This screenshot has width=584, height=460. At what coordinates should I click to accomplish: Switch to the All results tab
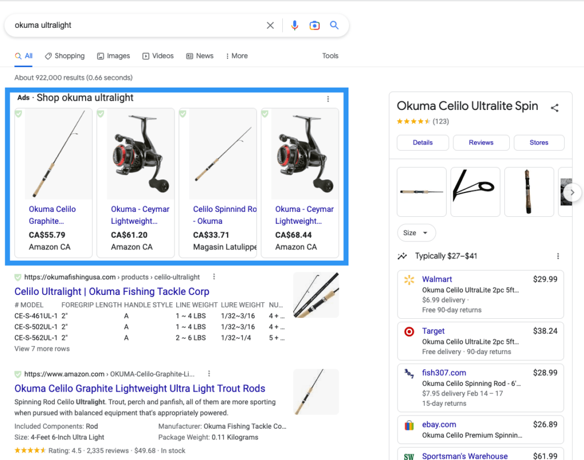click(x=23, y=56)
